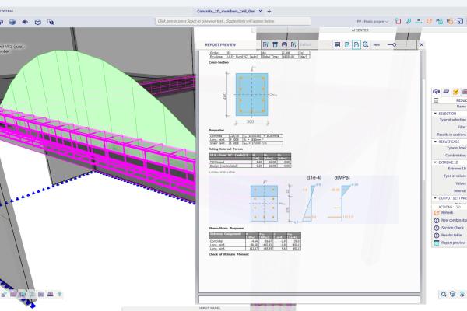
Task: Click the image view icon in Report Preview
Action: (x=337, y=44)
